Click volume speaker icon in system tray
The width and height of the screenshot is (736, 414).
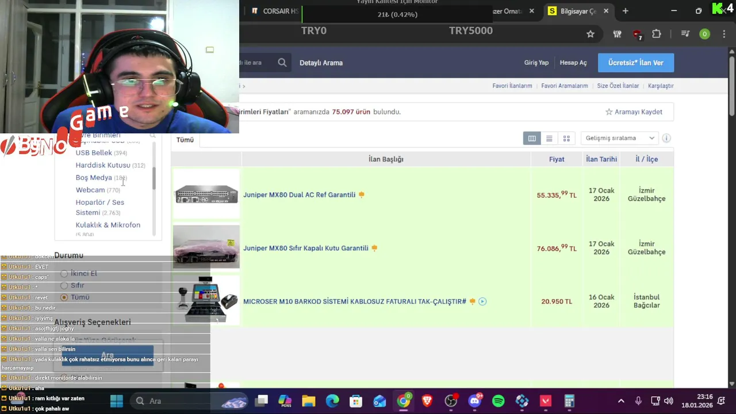click(x=668, y=401)
